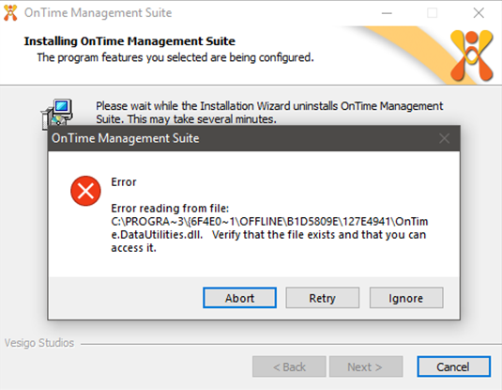The image size is (502, 390).
Task: Close the main installer window
Action: click(479, 13)
